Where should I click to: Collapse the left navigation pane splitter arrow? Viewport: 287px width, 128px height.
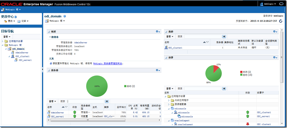[42, 69]
